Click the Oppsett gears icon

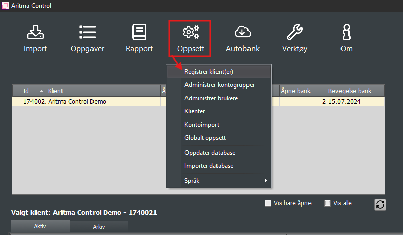(x=191, y=33)
